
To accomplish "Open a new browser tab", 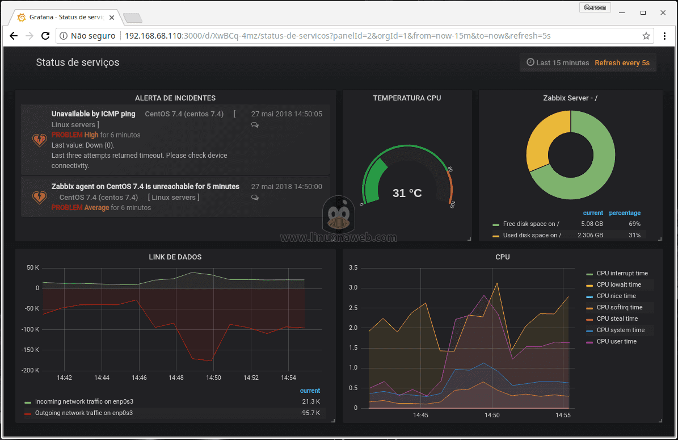I will [132, 18].
